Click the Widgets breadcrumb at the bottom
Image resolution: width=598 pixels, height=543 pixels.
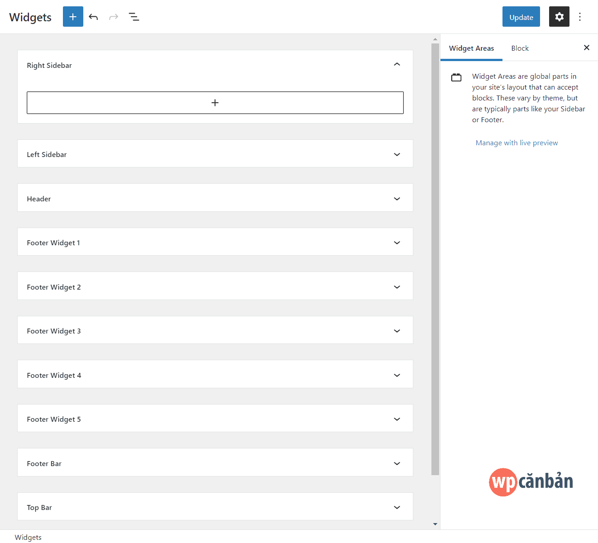(x=28, y=537)
